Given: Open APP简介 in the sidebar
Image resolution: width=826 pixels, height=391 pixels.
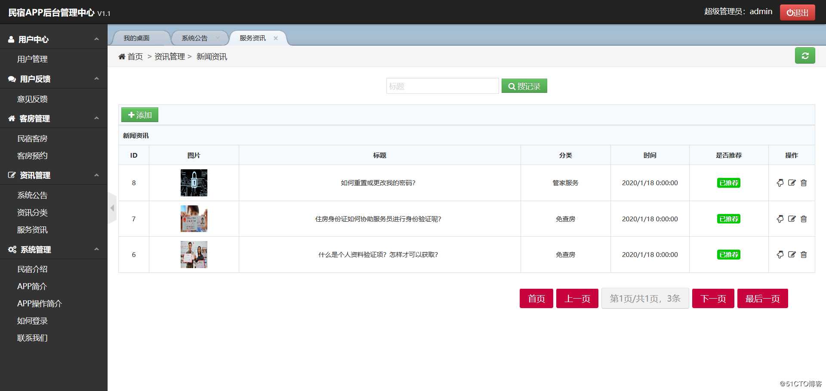Looking at the screenshot, I should click(32, 287).
